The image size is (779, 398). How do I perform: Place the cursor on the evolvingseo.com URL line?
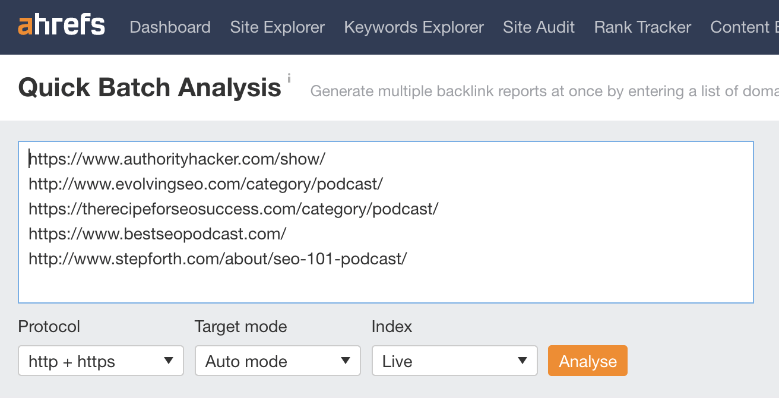click(205, 184)
